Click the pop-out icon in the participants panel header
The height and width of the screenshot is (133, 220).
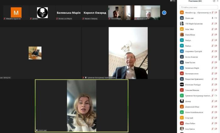tap(214, 1)
